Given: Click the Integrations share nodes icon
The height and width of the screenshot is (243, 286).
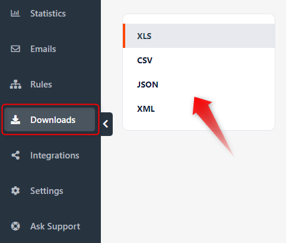Looking at the screenshot, I should [x=15, y=155].
